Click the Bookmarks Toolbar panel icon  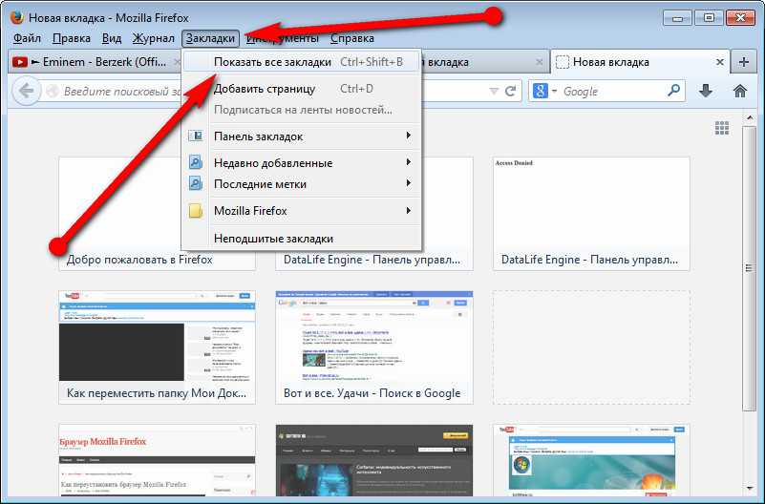tap(196, 136)
